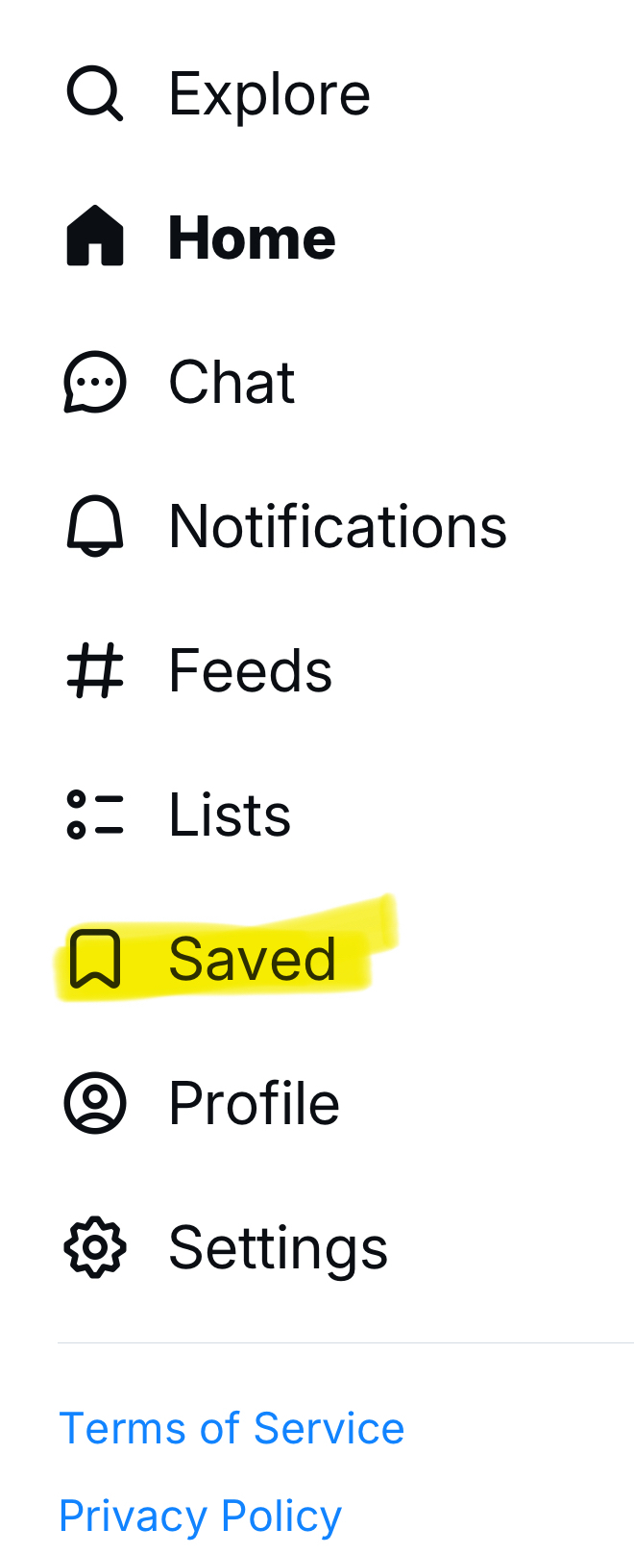Select the Notifications text label
Image resolution: width=634 pixels, height=1554 pixels.
pyautogui.click(x=337, y=526)
